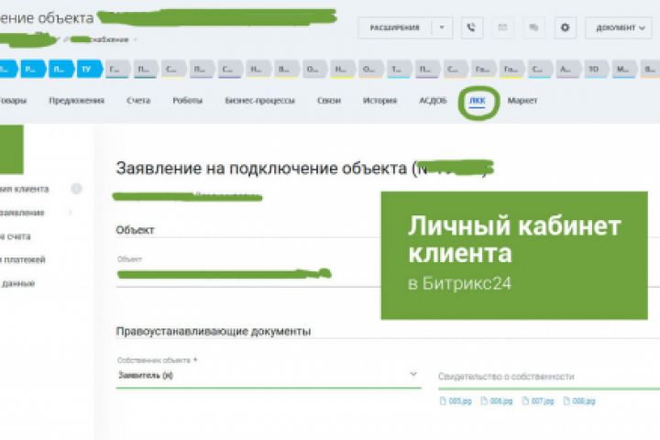Switch to the Счета tab

tap(138, 101)
